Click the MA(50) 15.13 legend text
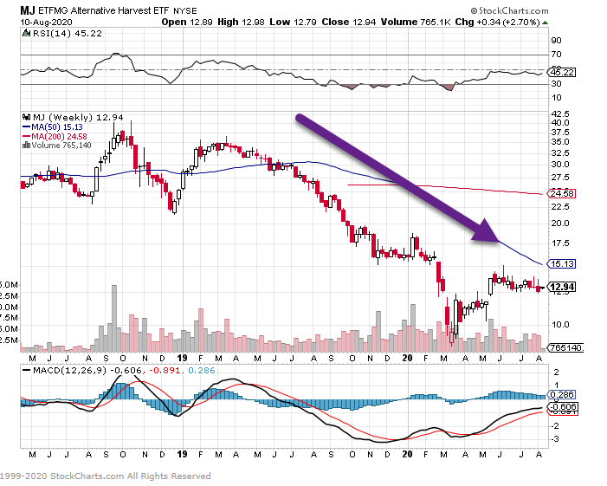Image resolution: width=607 pixels, height=486 pixels. coord(57,127)
